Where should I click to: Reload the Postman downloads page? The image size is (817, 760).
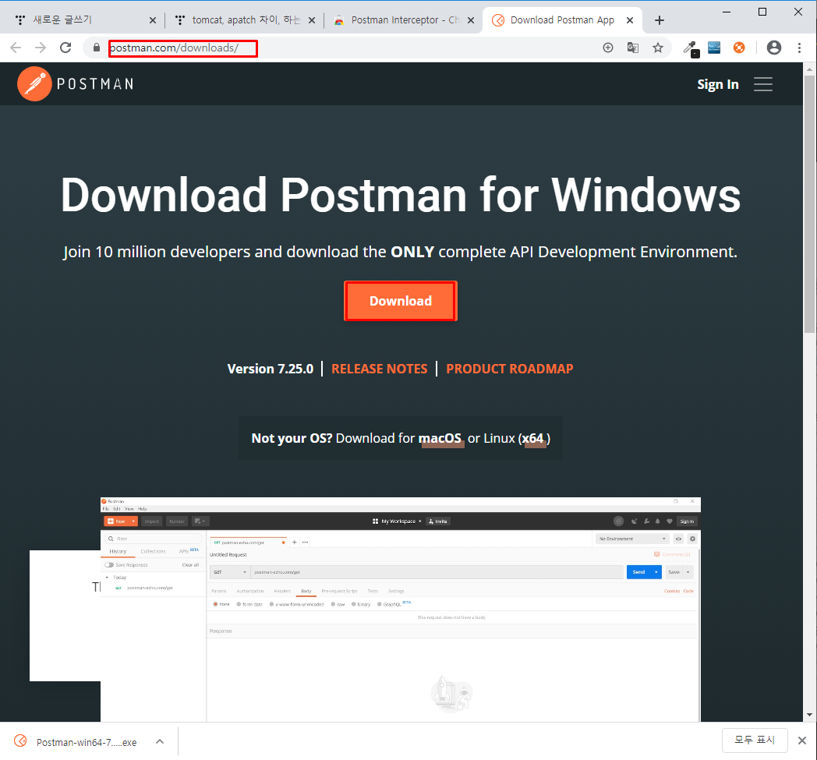pyautogui.click(x=65, y=48)
